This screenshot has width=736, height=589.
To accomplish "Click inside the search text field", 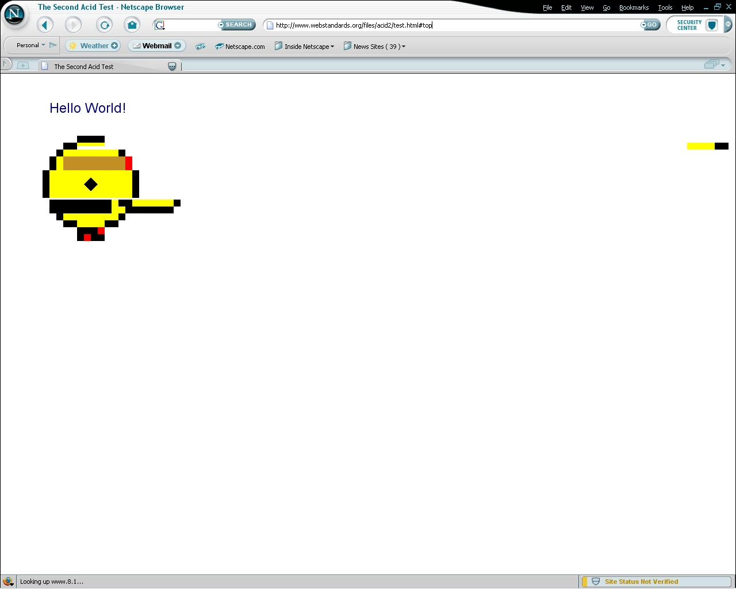I will coord(191,25).
